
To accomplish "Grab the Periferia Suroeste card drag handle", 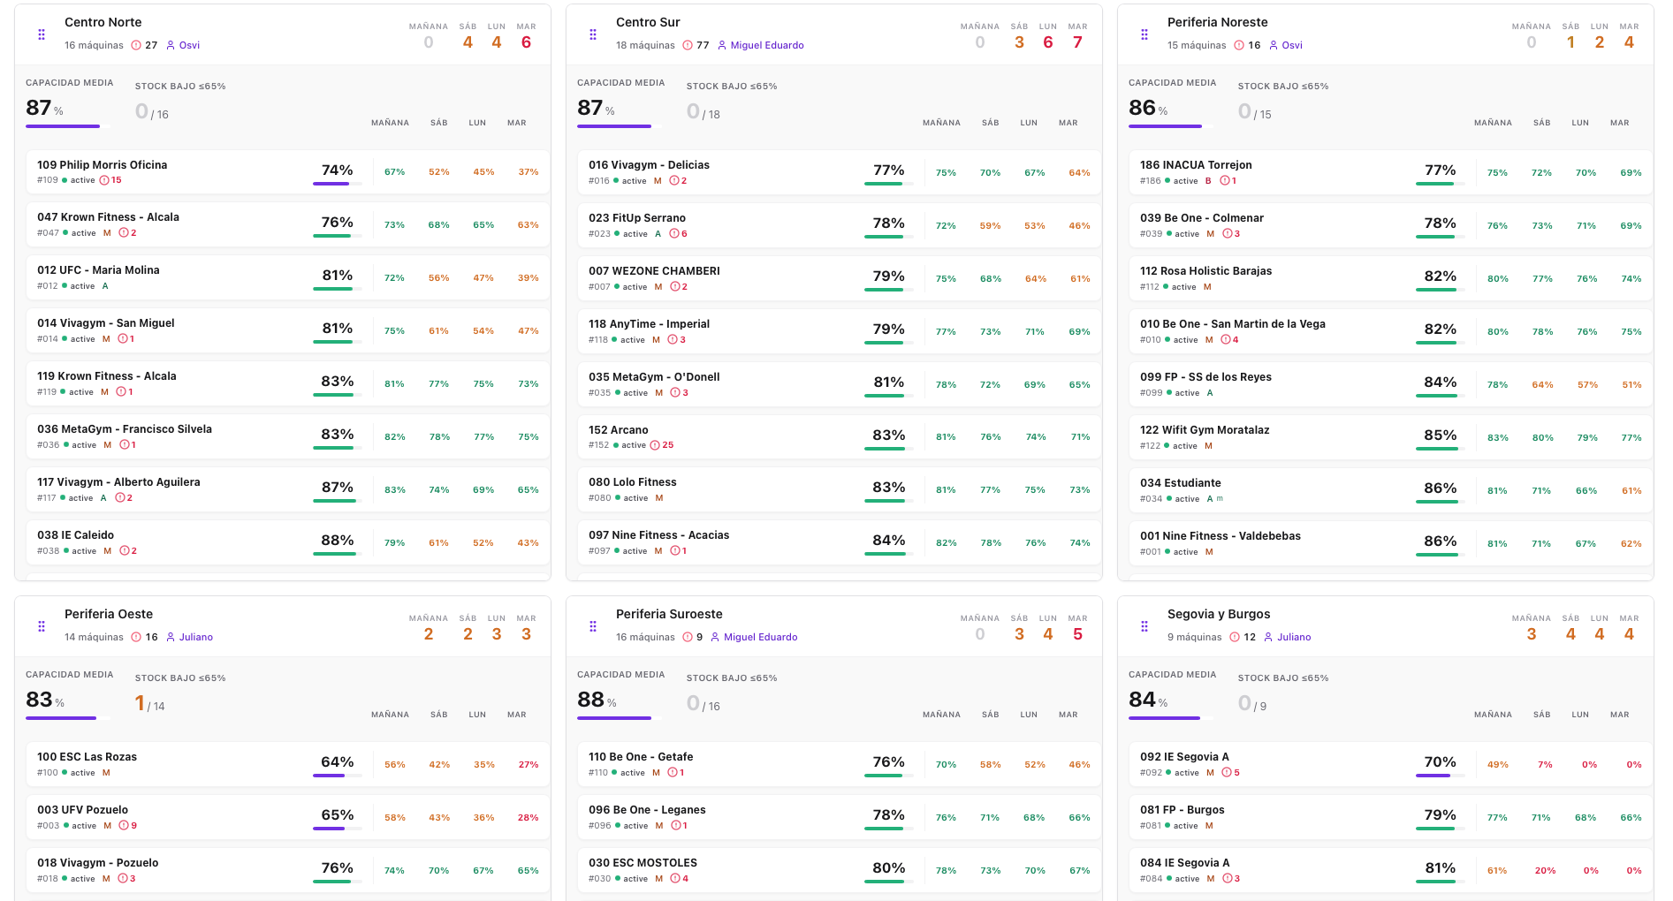I will point(593,626).
